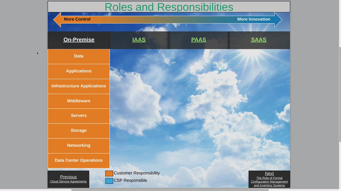Click the Middleware box
Image resolution: width=341 pixels, height=191 pixels.
[79, 101]
